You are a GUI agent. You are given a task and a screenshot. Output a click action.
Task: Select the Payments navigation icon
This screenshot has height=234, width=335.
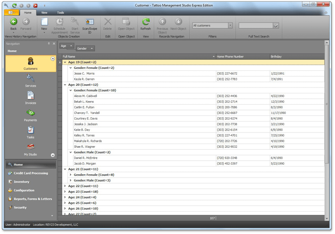[x=31, y=112]
